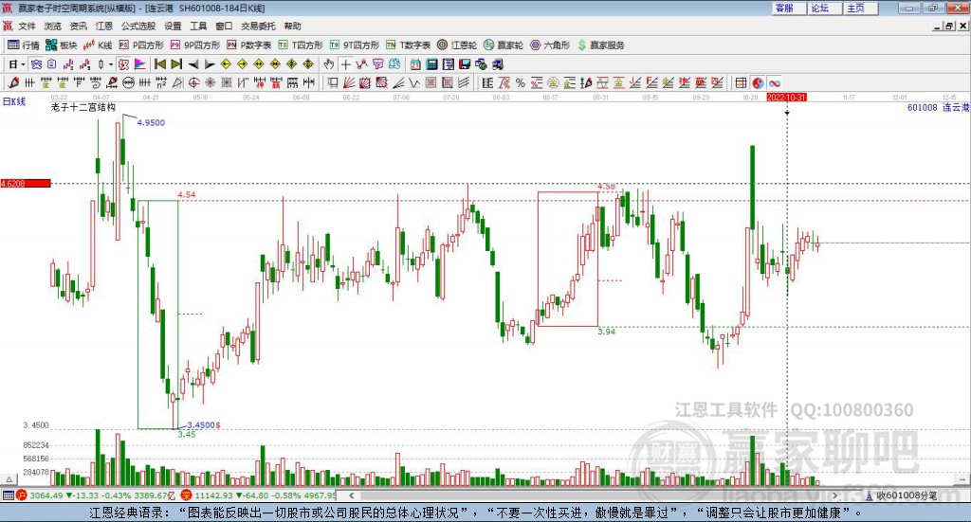Click the black left arrow icon

(193, 64)
